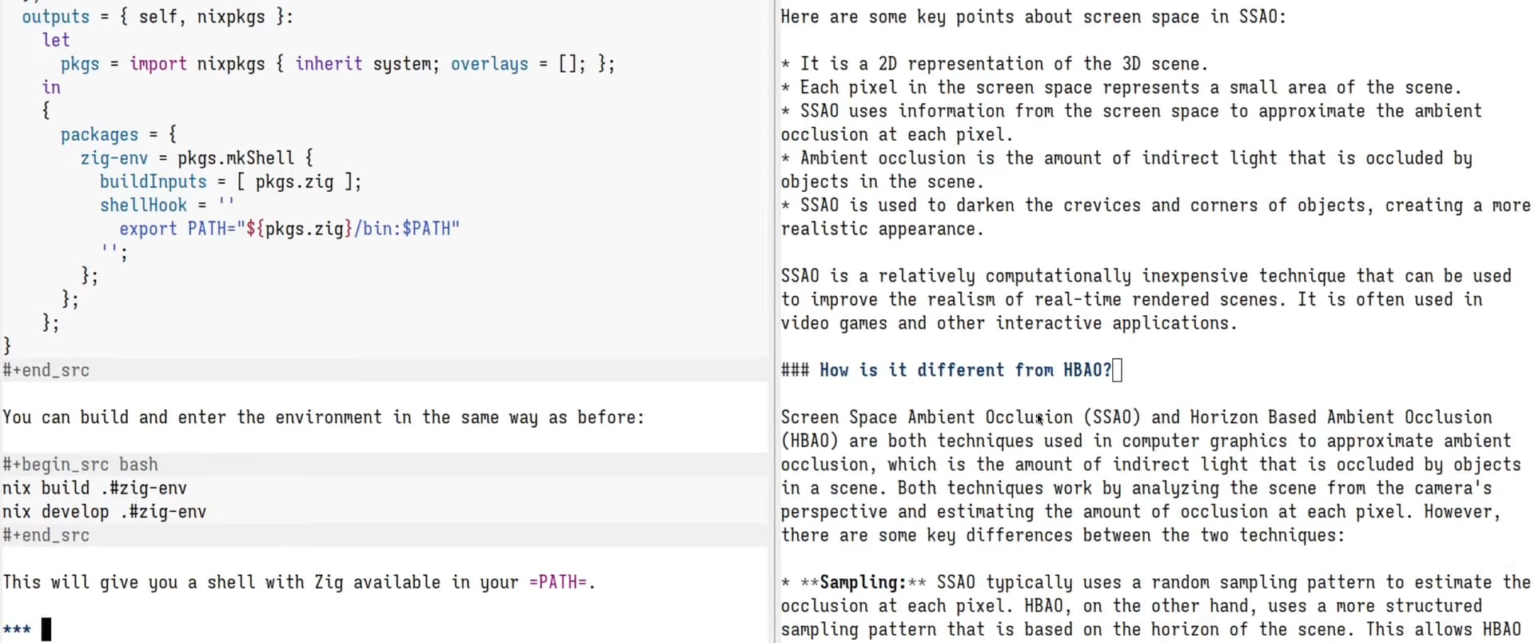Screen dimensions: 1535x643
Task: Click the "export PATH=" shell hook line
Action: point(289,230)
